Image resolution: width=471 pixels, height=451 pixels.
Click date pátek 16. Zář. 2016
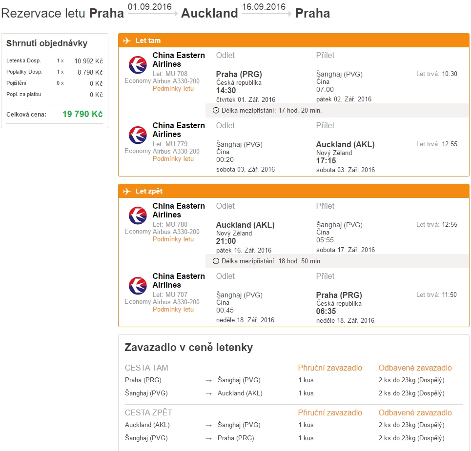point(244,250)
